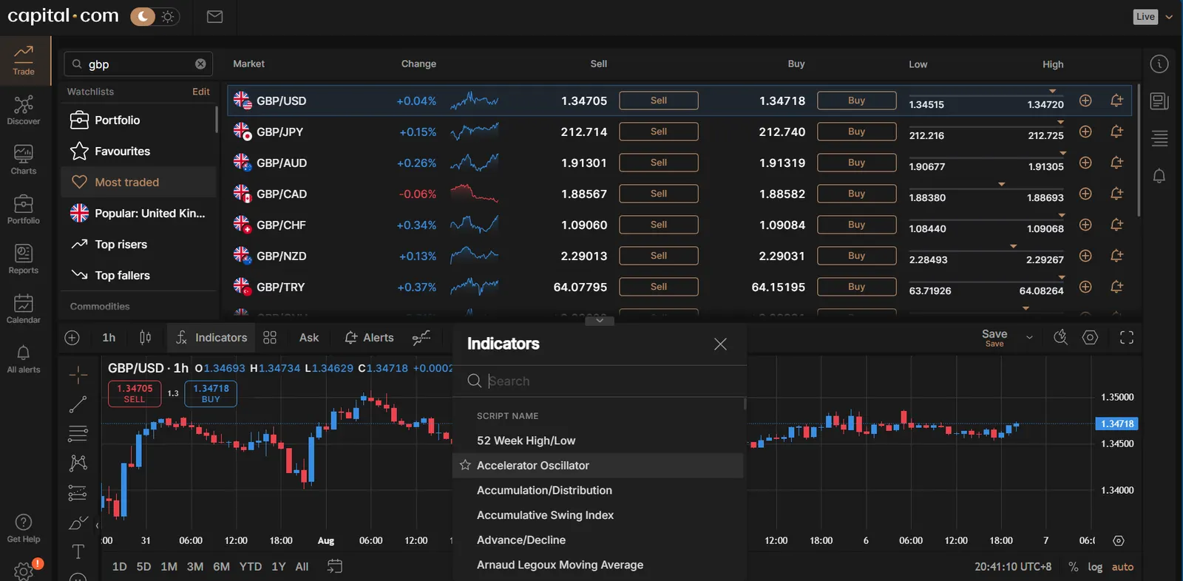Click Buy button for GBP/CHF

point(856,225)
